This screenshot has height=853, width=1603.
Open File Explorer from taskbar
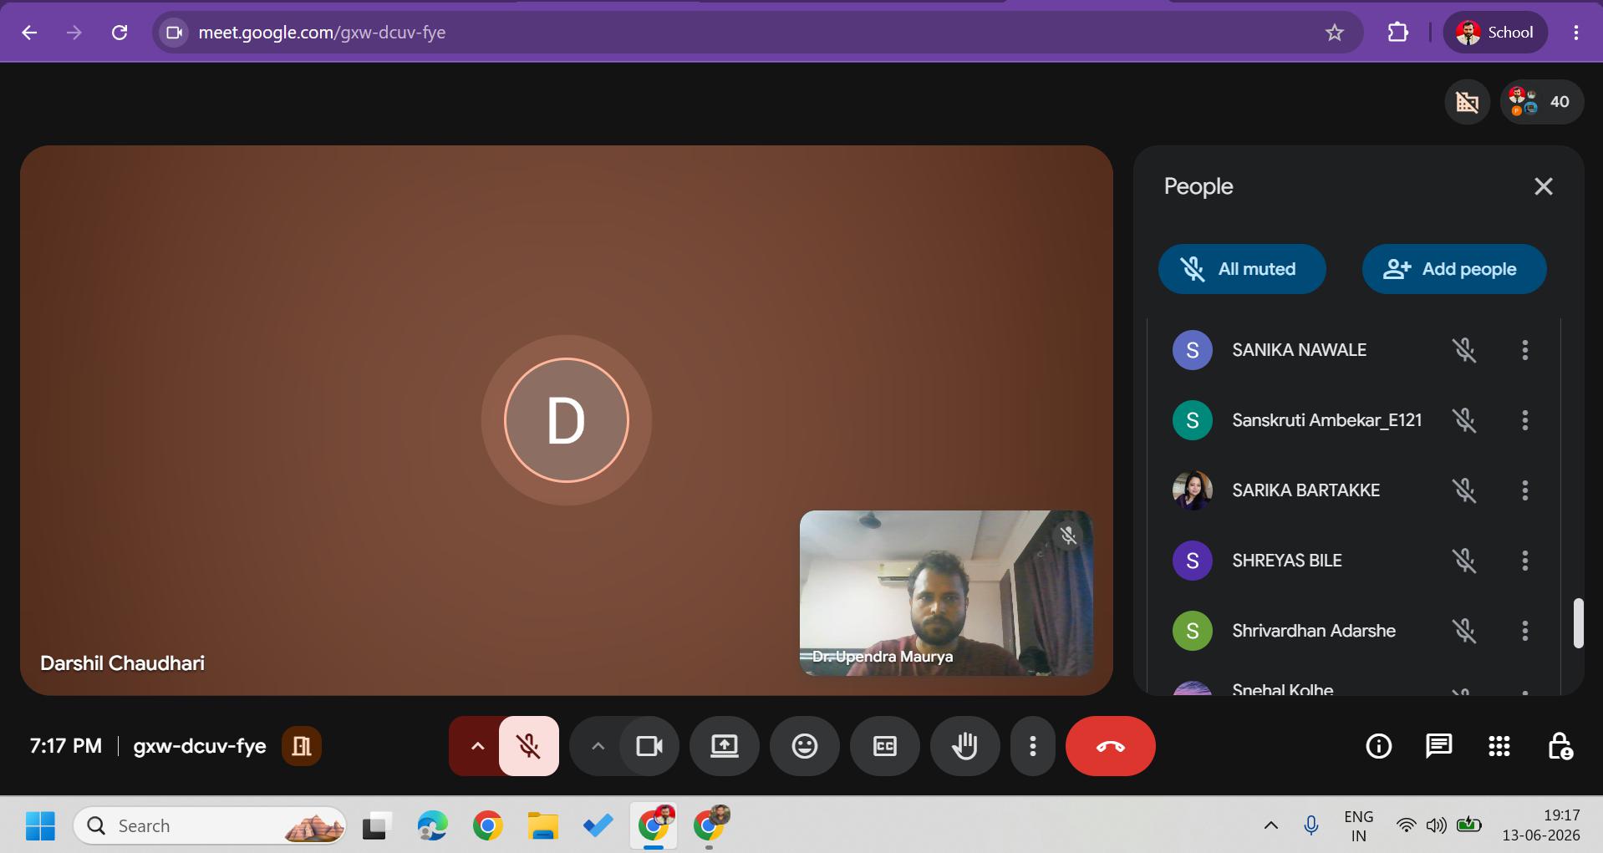543,826
